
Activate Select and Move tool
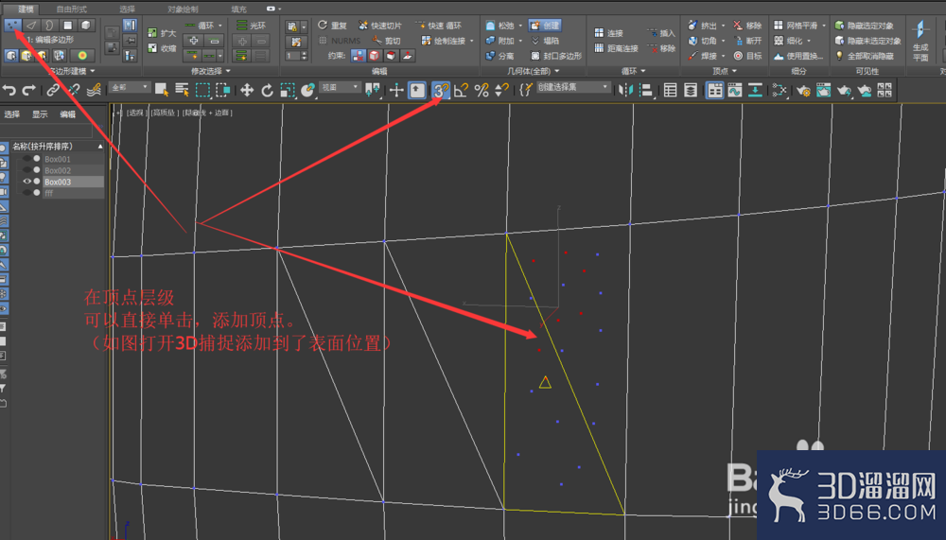(x=247, y=91)
